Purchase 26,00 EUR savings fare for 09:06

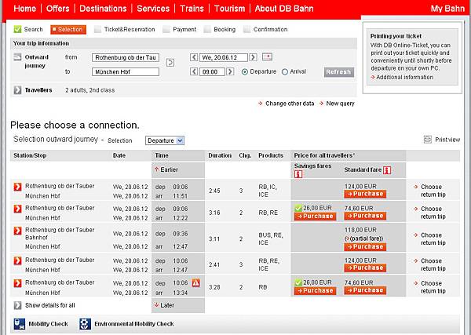[315, 216]
